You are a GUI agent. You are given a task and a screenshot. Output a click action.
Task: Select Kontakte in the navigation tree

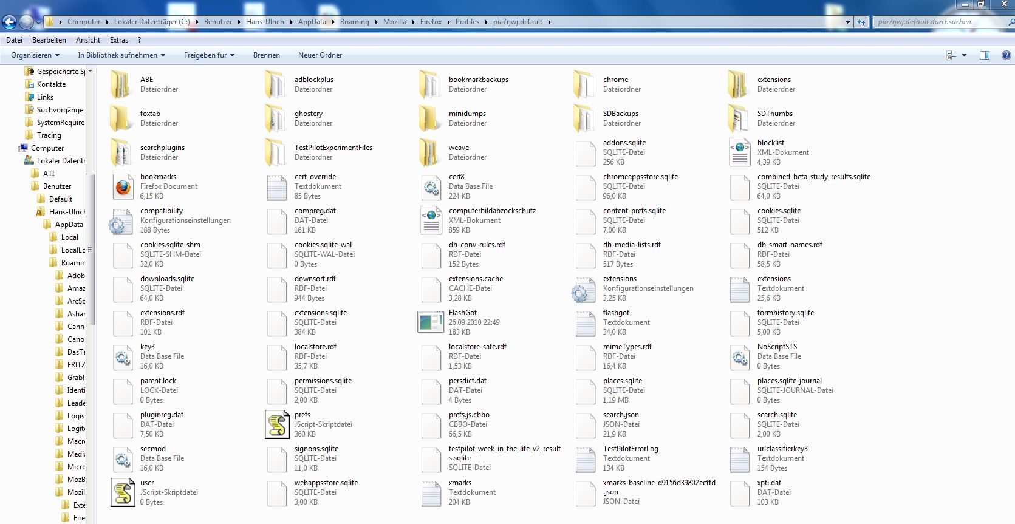pos(51,84)
